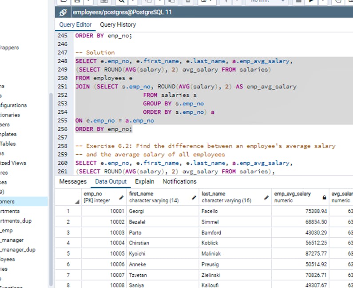Click the 'rtments_dup' table in the browser tree
The image size is (353, 288).
click(16, 221)
